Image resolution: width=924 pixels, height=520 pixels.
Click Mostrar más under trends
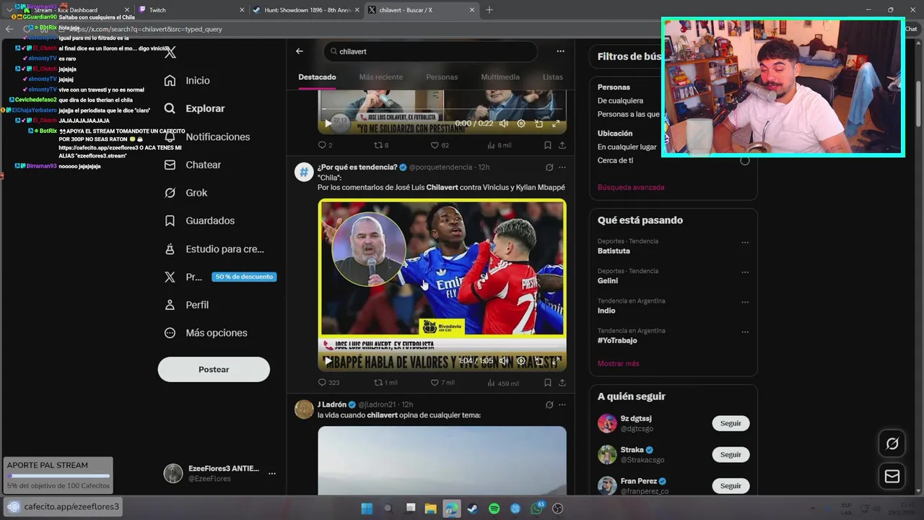click(x=618, y=363)
